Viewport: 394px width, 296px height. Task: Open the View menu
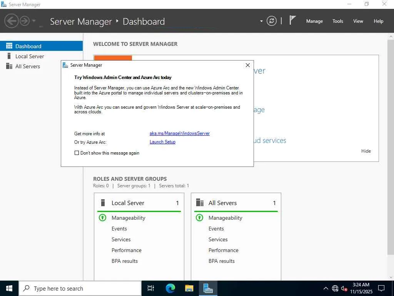(358, 21)
